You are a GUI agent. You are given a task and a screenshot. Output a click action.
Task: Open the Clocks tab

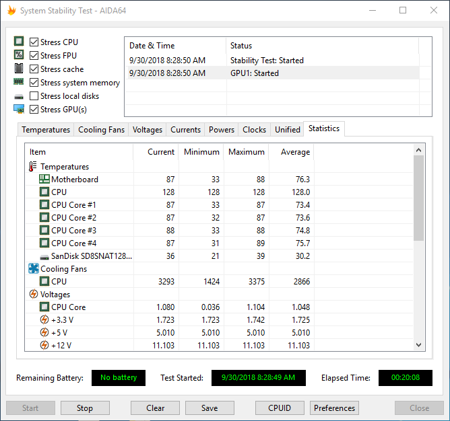pyautogui.click(x=254, y=130)
